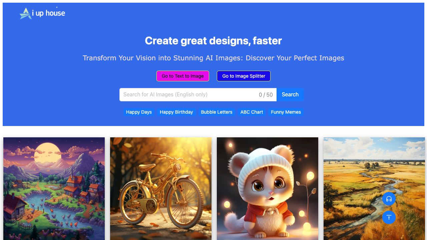
Task: Open the golden bicycle image
Action: 161,189
